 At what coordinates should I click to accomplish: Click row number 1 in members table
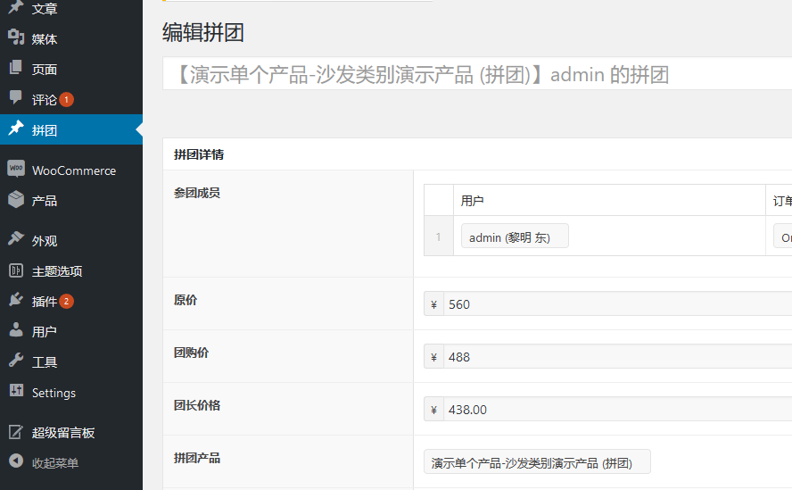[x=439, y=237]
